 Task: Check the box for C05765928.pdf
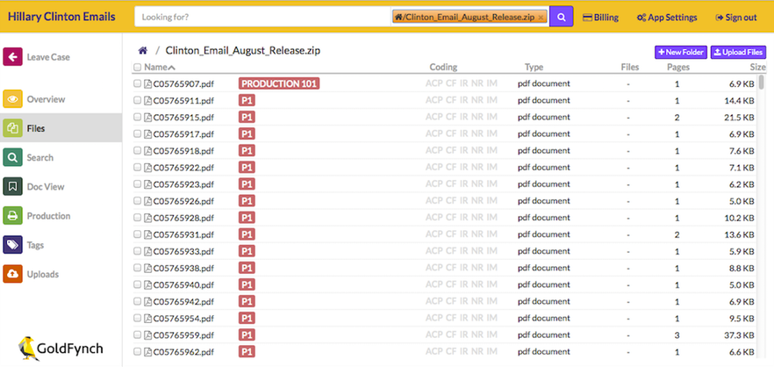point(137,218)
